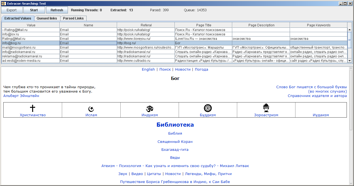The image size is (354, 186).
Task: Click the Export button
Action: (x=12, y=10)
